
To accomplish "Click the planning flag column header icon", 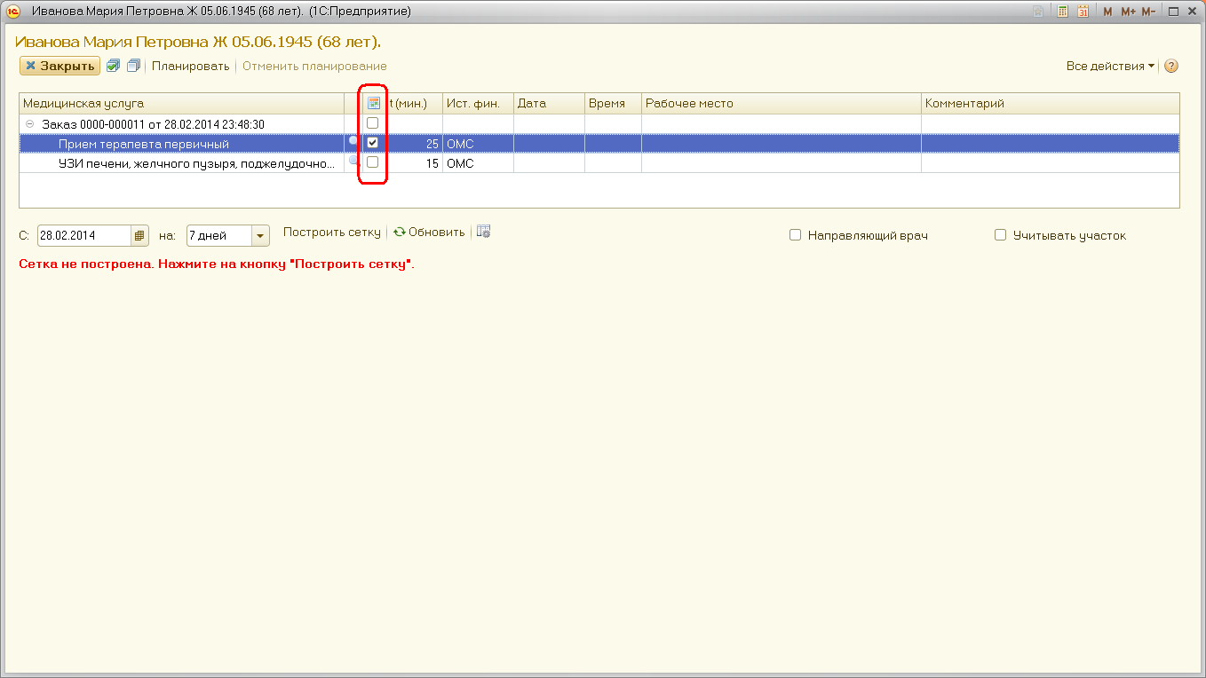I will 374,103.
